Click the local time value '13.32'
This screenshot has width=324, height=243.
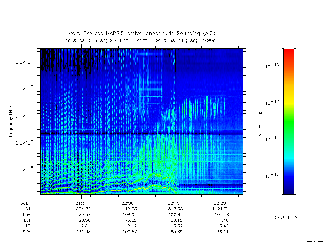[x=177, y=226]
